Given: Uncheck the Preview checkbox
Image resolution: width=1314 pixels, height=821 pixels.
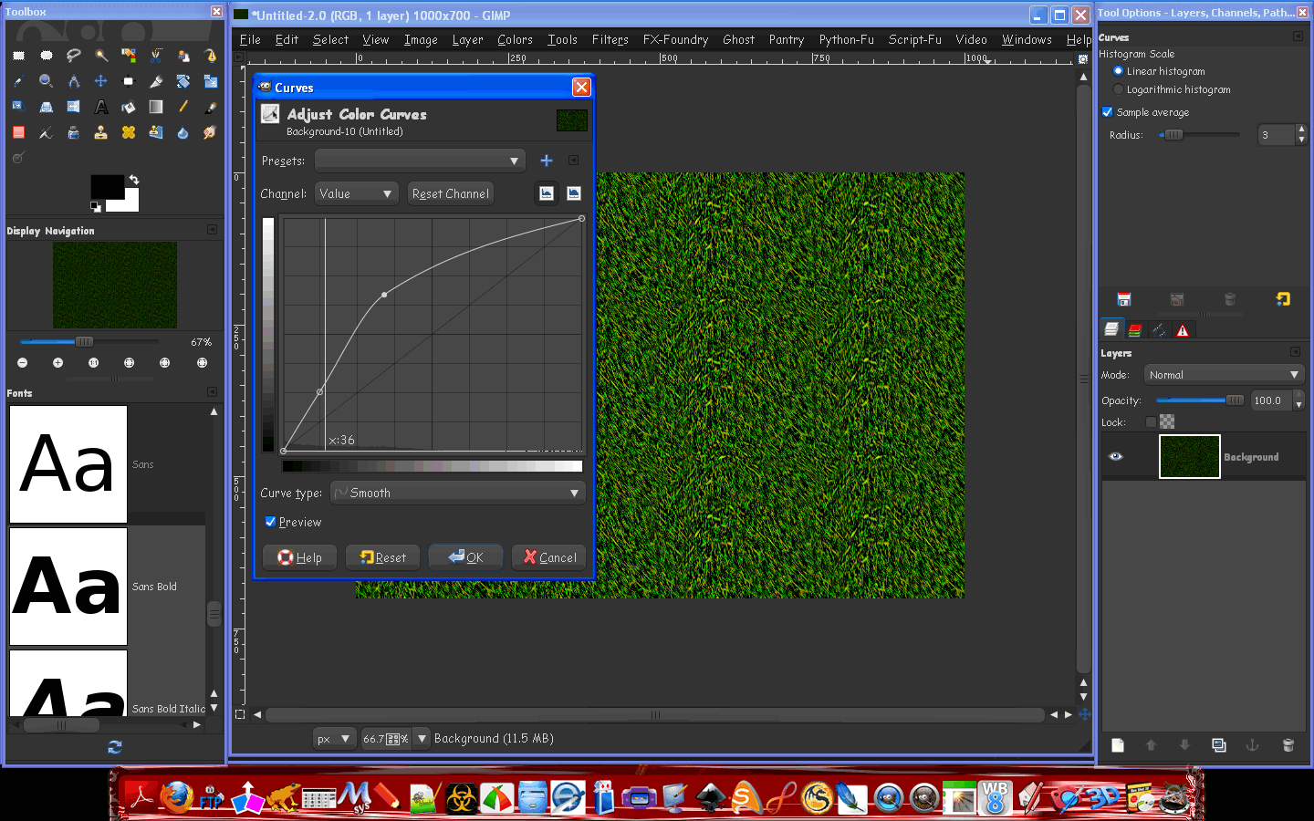Looking at the screenshot, I should [270, 522].
